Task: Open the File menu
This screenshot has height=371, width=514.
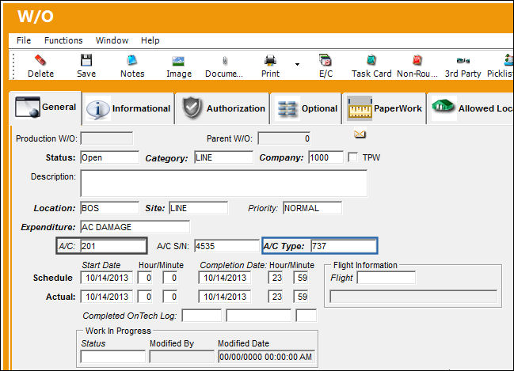Action: pos(24,40)
